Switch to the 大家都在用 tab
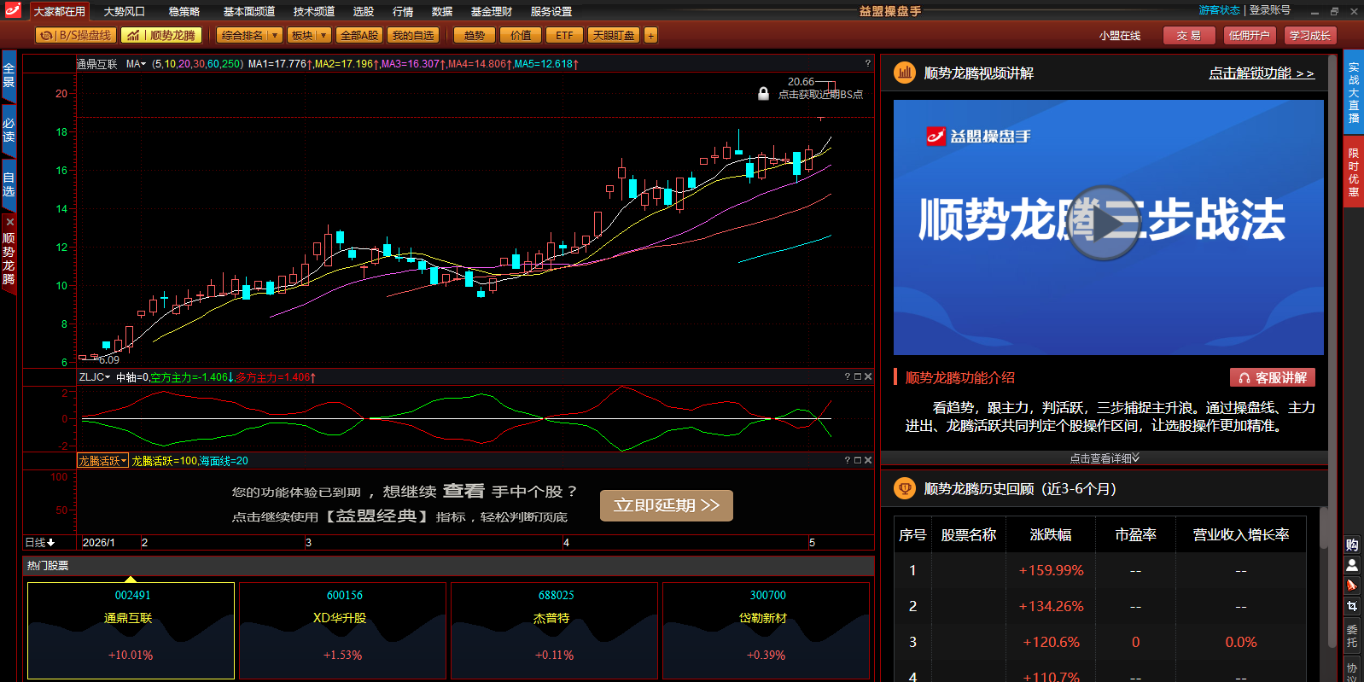 click(x=60, y=11)
